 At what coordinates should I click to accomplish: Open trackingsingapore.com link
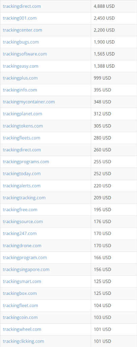[26, 269]
